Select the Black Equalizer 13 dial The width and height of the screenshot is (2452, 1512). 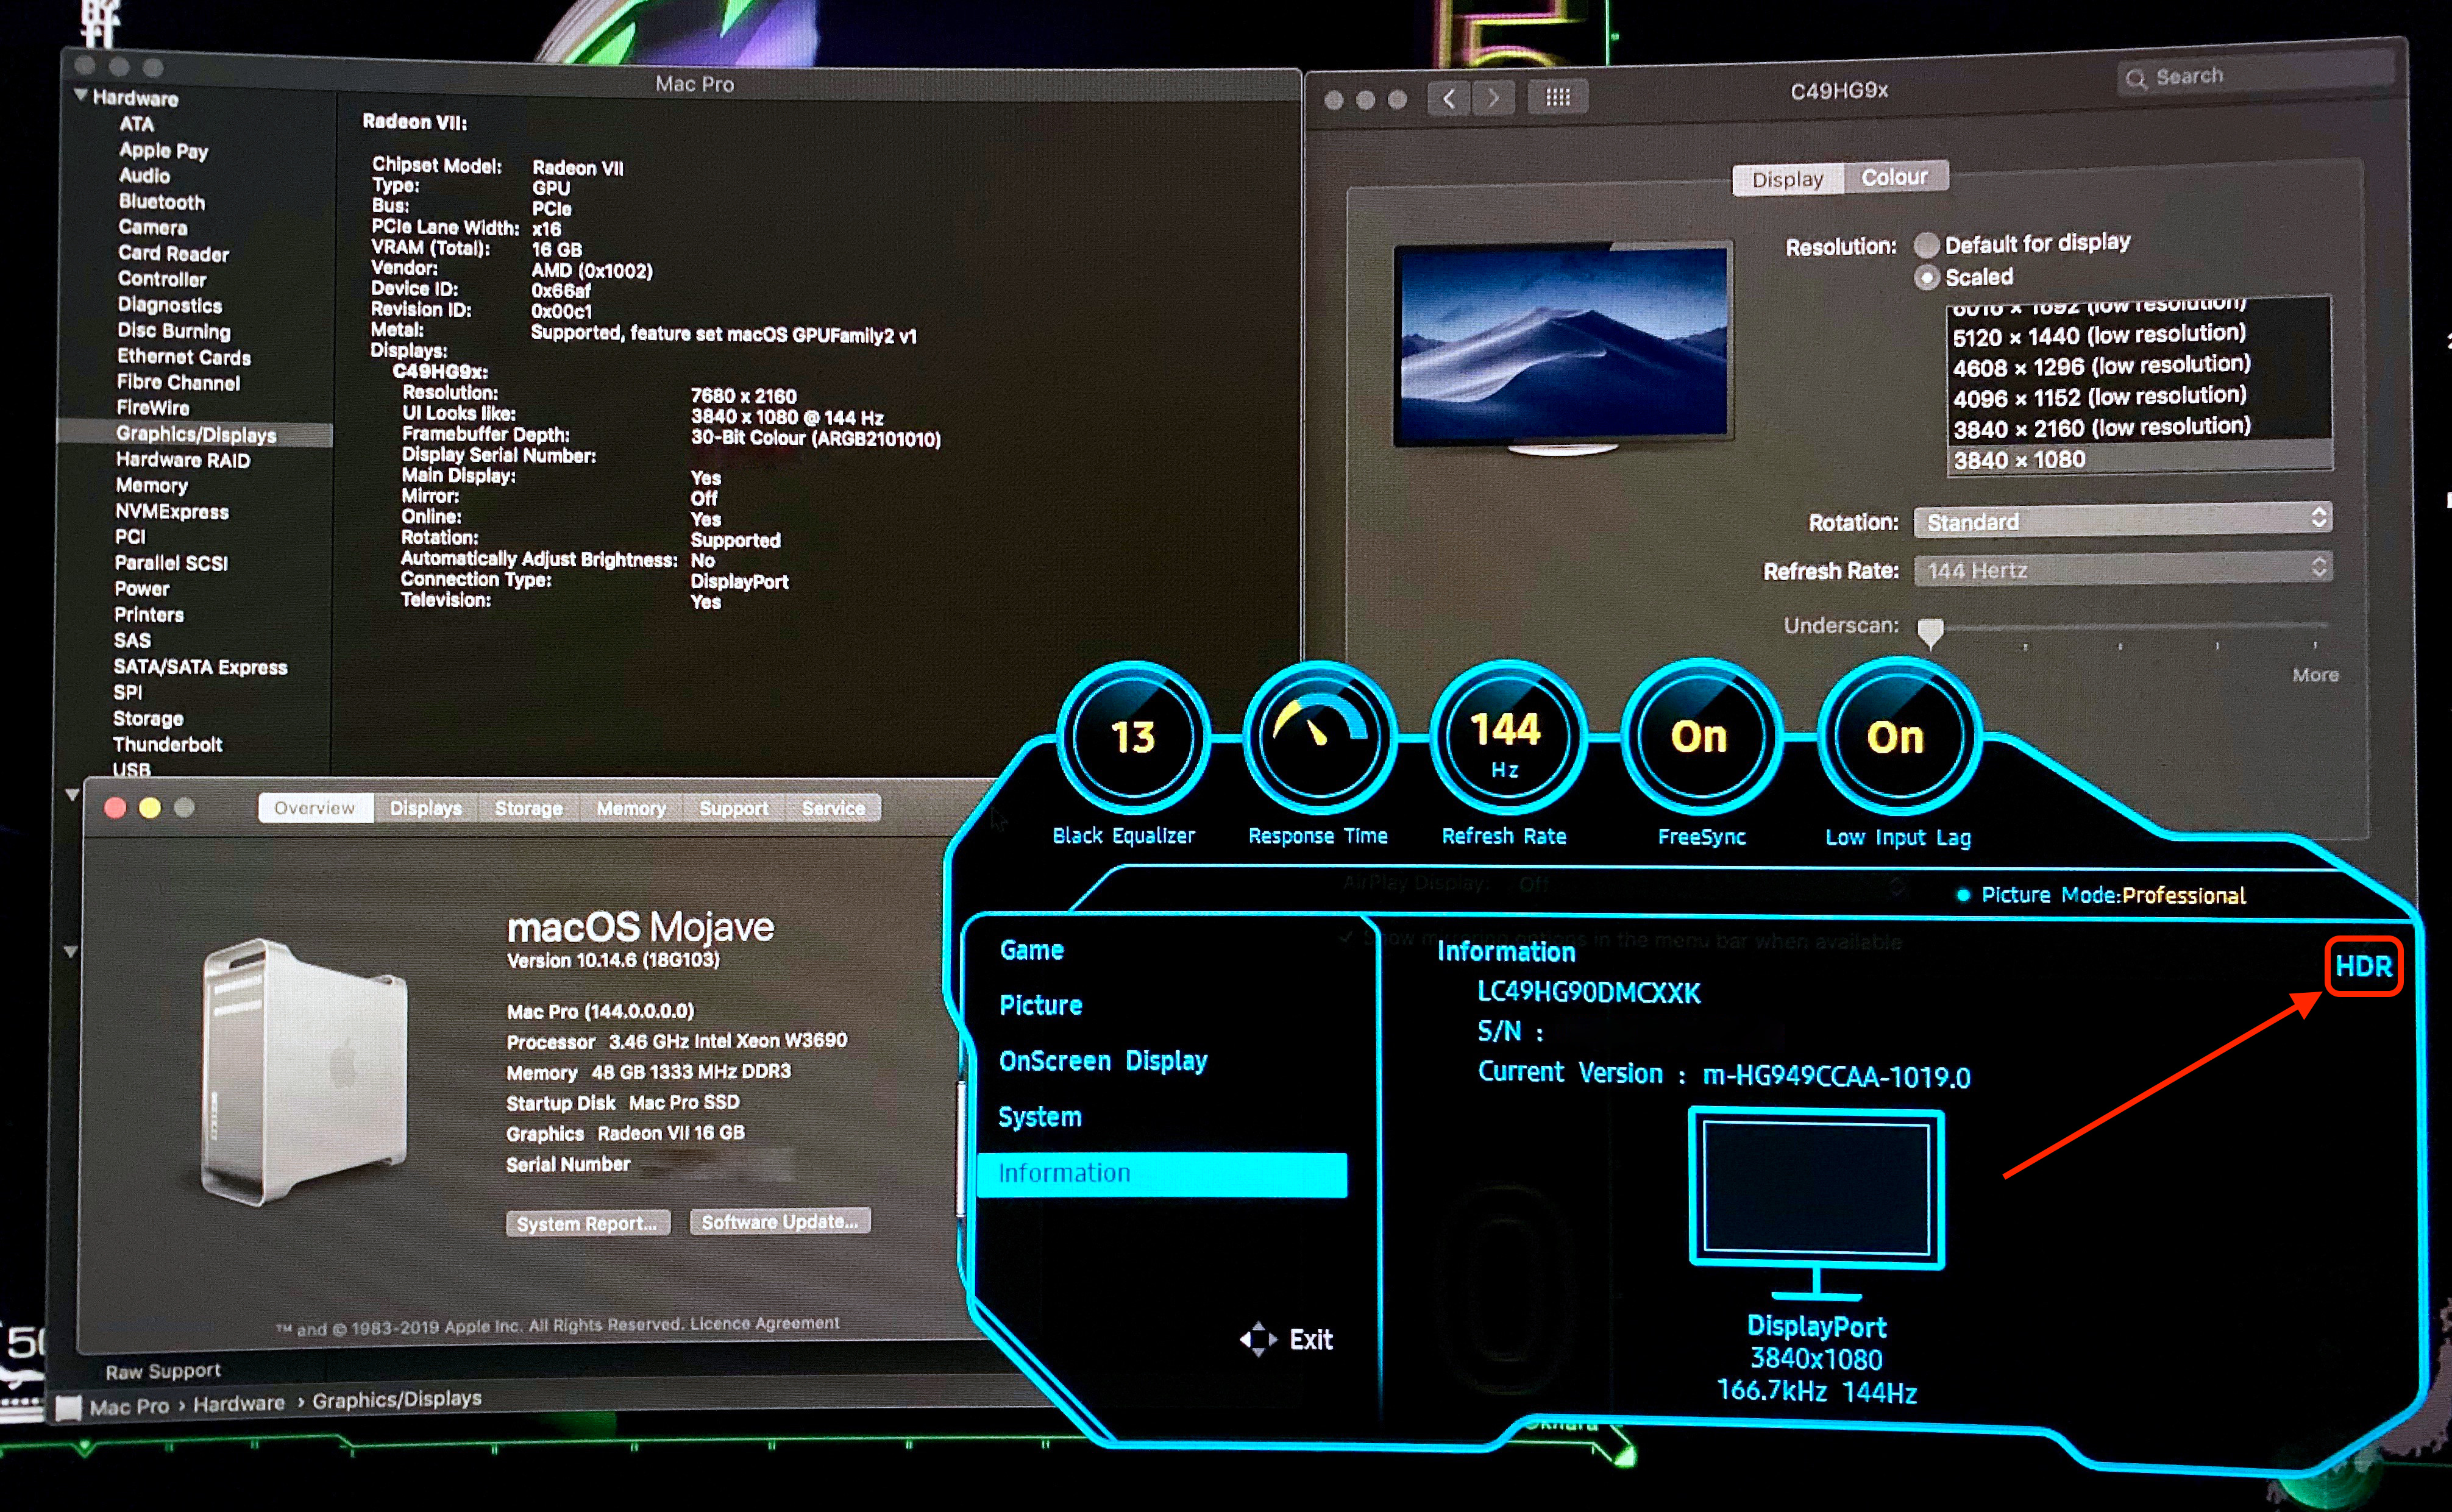click(x=1132, y=737)
